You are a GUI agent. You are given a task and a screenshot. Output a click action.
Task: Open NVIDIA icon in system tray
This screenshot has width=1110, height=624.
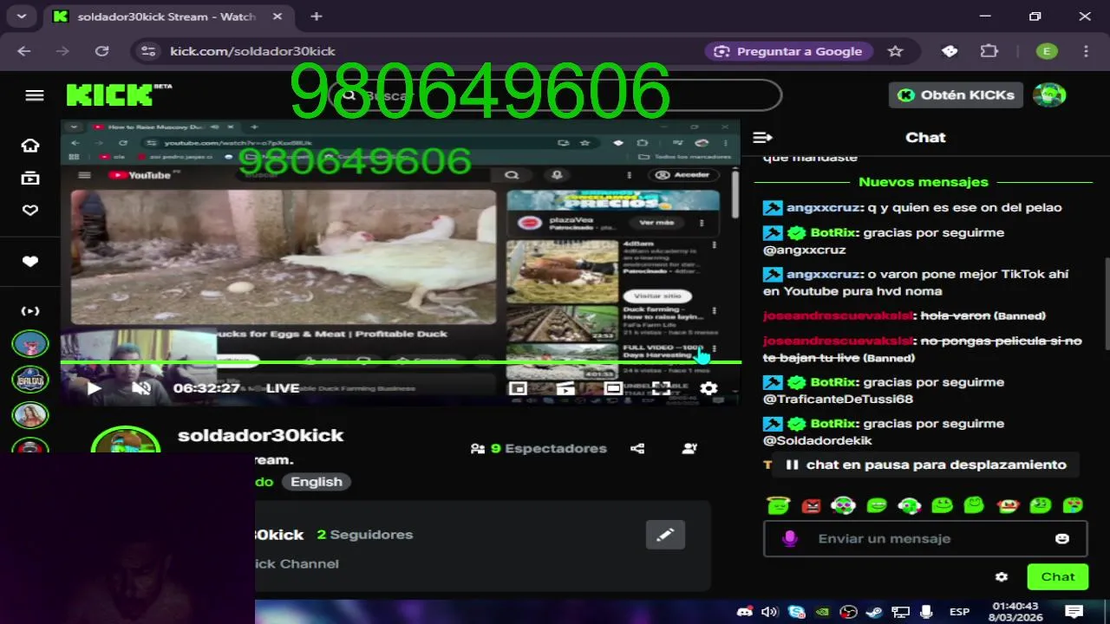pyautogui.click(x=822, y=612)
